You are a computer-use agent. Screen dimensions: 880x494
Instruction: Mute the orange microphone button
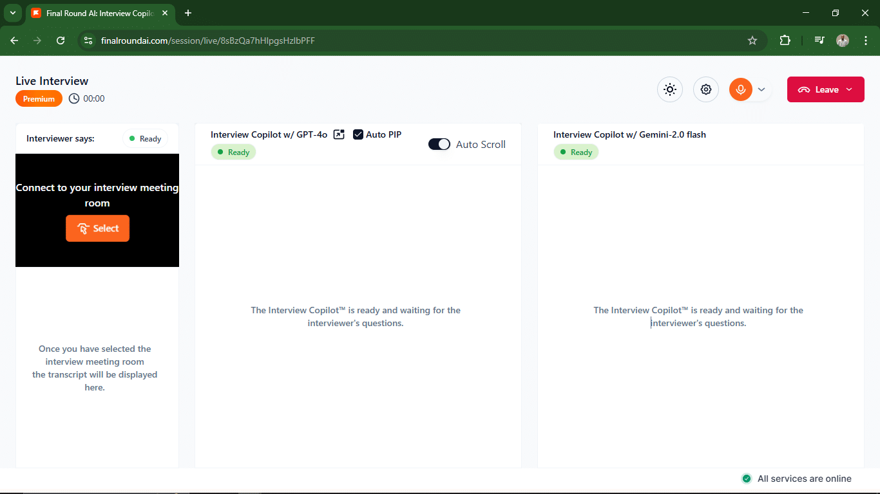click(741, 89)
